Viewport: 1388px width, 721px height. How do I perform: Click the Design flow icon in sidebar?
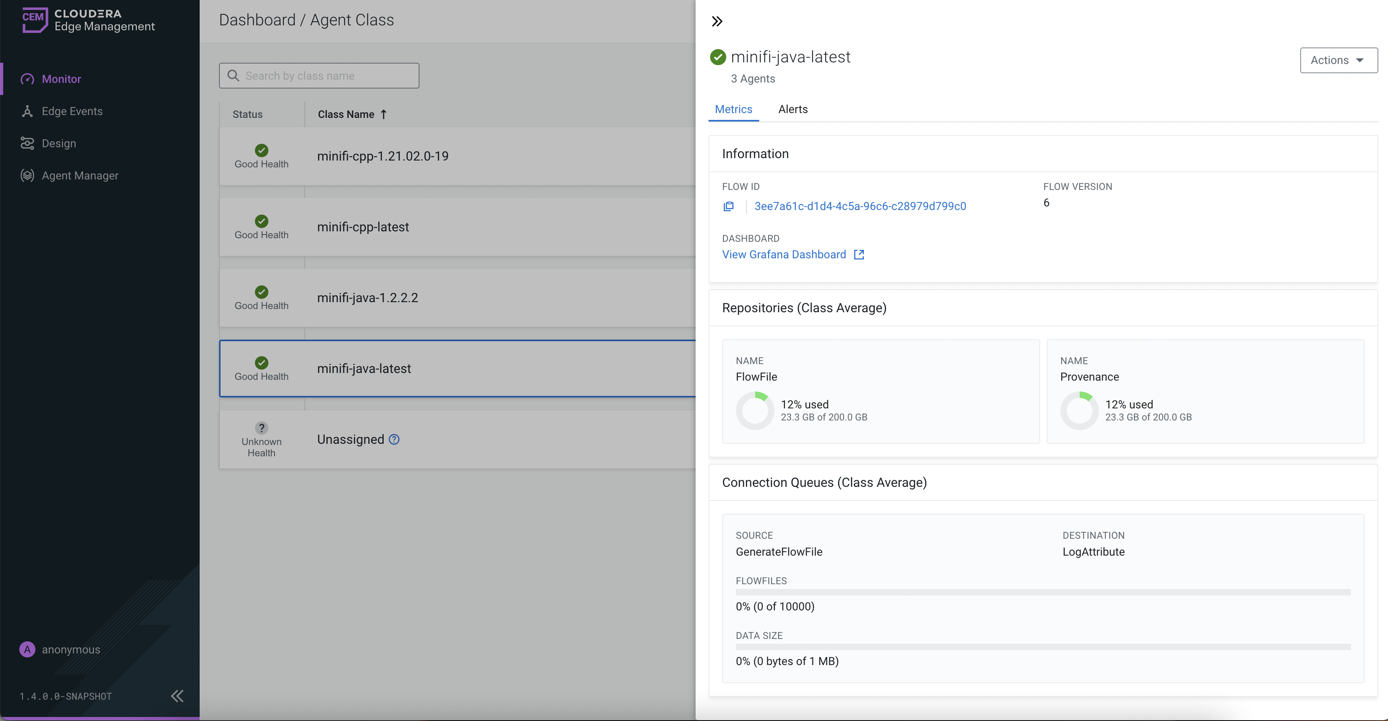(x=27, y=144)
